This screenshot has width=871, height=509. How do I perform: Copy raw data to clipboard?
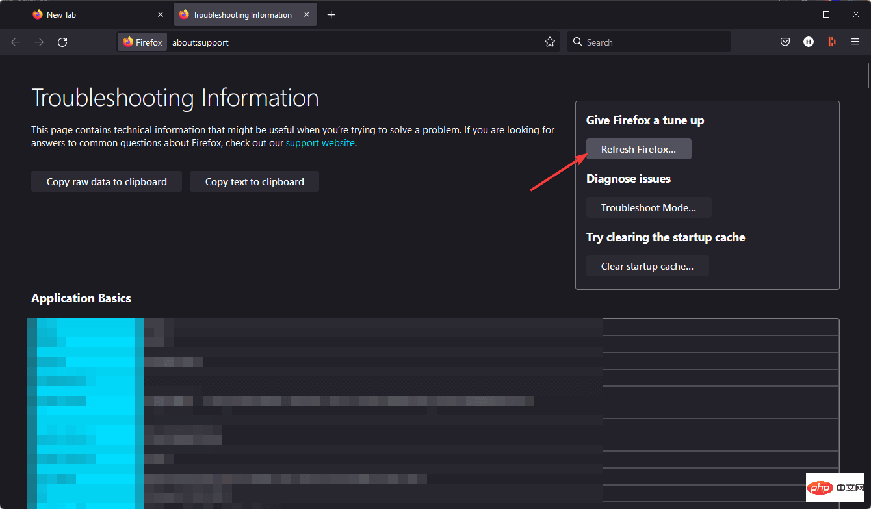(107, 182)
